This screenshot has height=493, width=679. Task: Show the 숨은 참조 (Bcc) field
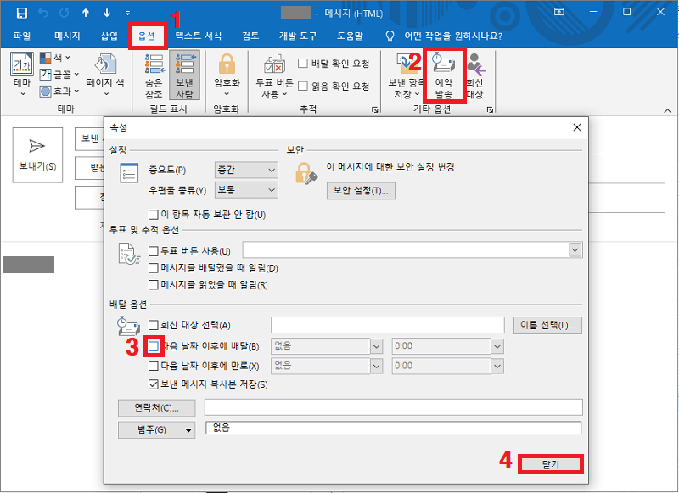pos(156,75)
